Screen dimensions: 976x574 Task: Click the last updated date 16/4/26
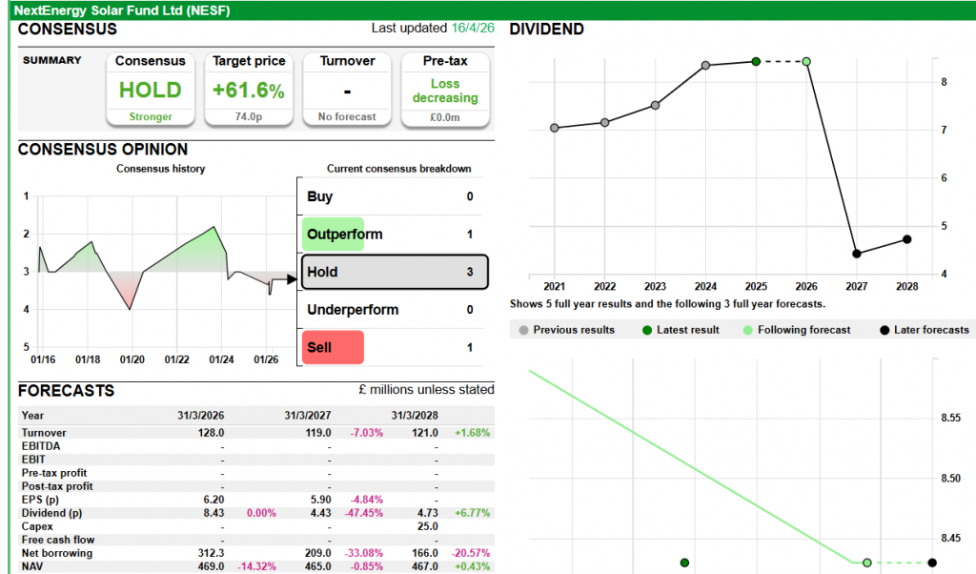[472, 29]
